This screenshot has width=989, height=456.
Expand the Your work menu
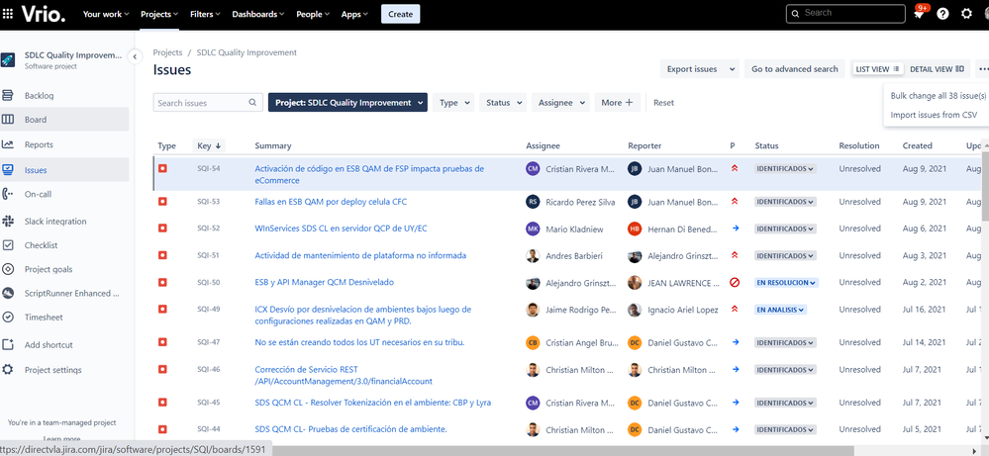(105, 14)
